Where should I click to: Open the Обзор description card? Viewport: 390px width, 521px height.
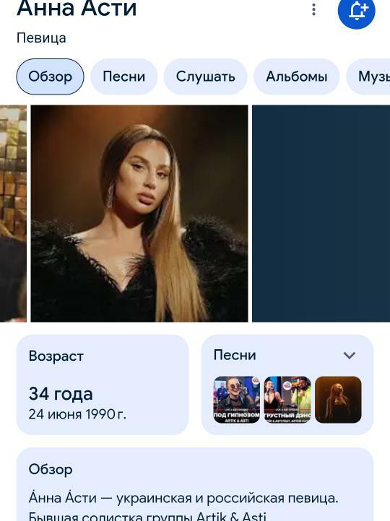195,484
